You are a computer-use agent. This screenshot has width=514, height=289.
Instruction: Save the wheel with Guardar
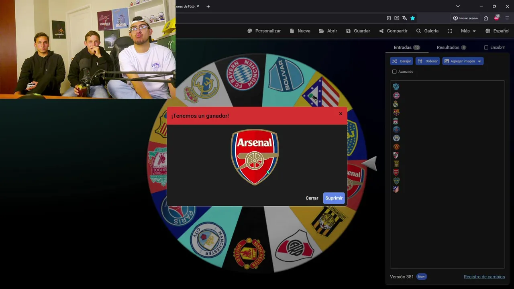pyautogui.click(x=358, y=31)
